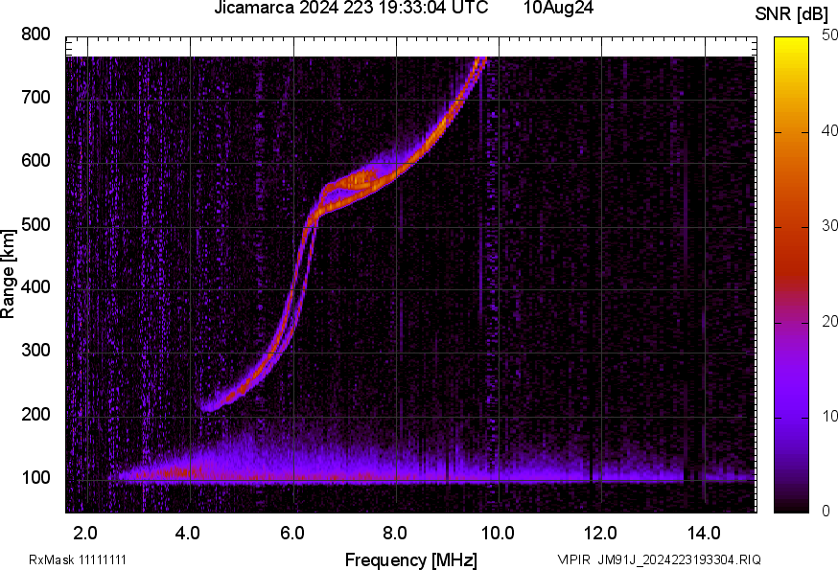The image size is (838, 570).
Task: Click the range tick label '300'
Action: click(35, 351)
